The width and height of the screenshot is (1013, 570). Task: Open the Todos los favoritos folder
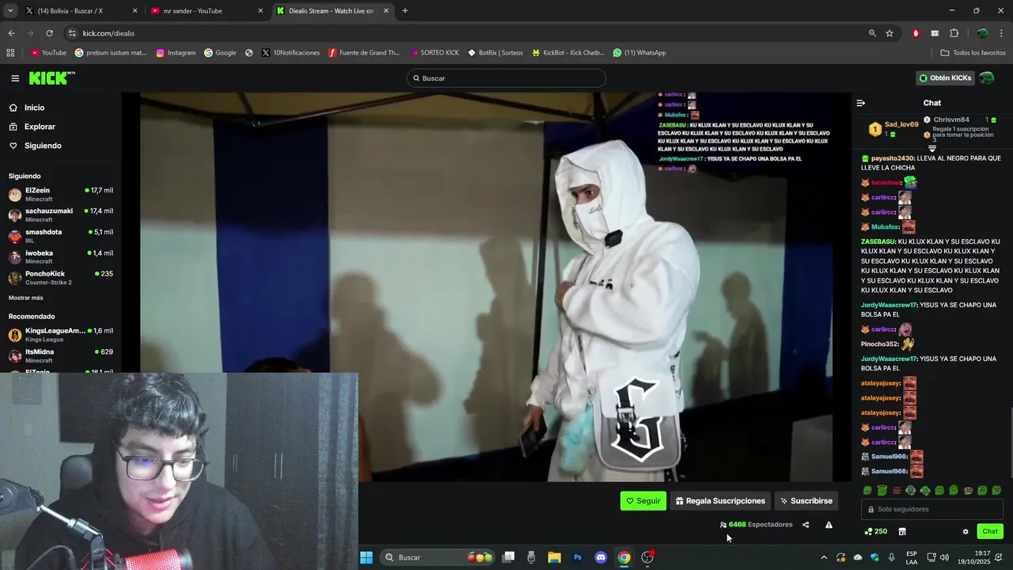973,53
